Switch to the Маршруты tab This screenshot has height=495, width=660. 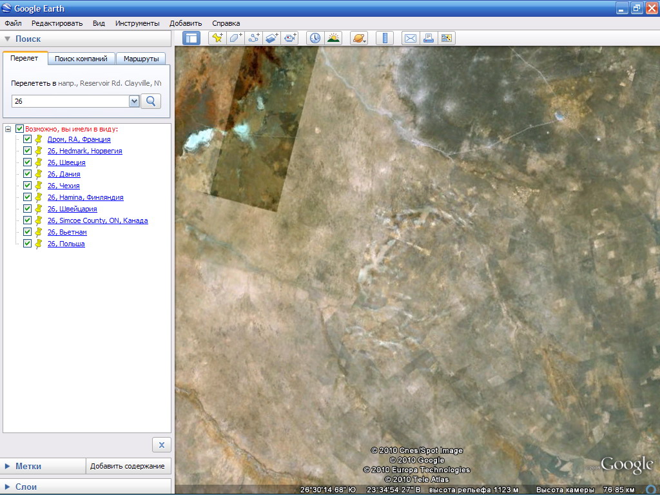coord(141,59)
